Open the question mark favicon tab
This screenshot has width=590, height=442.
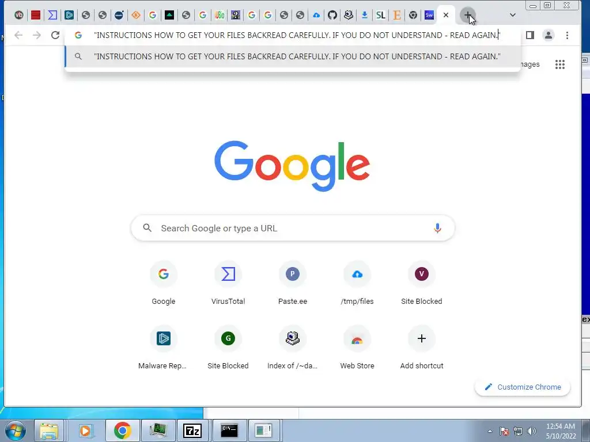pos(236,15)
